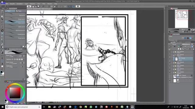
Task: Choose the Design pencil brush
Action: click(x=15, y=18)
